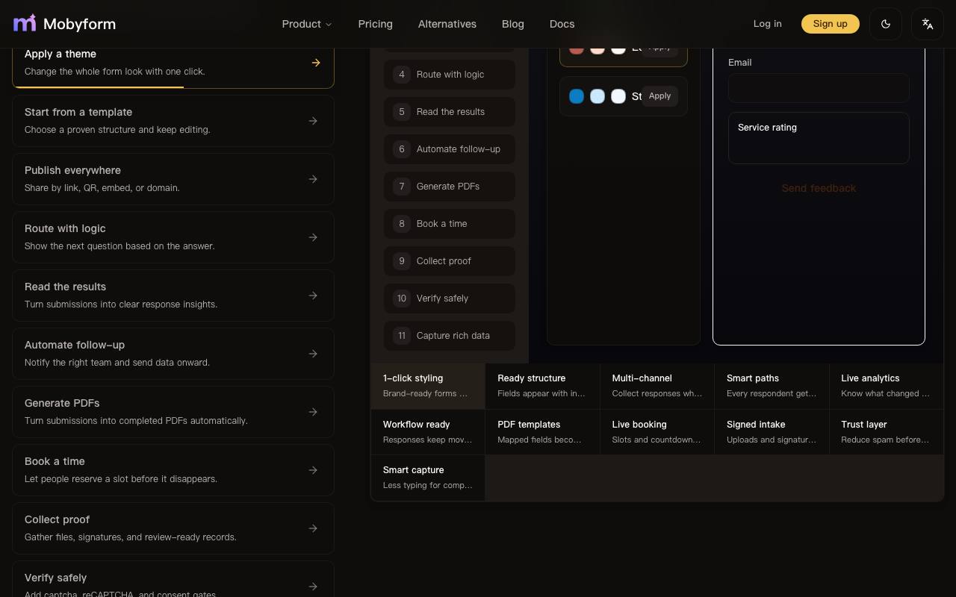Select the Live booking tile
Viewport: 956px width, 597px height.
[x=657, y=432]
